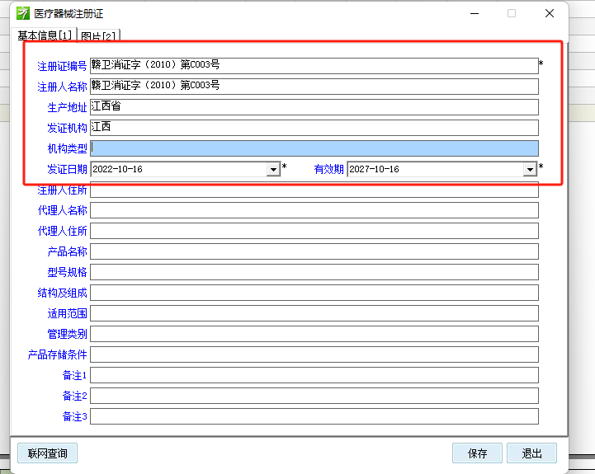Focus the 注册证编号 input field

pos(314,66)
